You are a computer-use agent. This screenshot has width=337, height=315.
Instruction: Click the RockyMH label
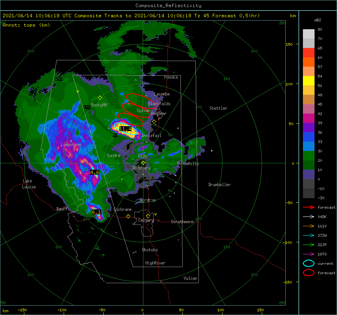tap(99, 105)
